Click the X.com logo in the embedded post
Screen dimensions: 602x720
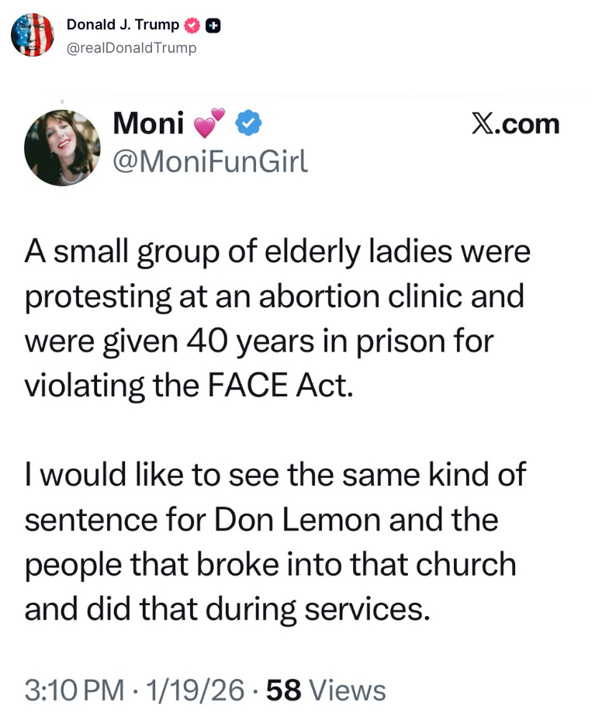tap(514, 124)
